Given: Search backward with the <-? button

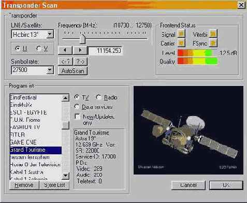Looking at the screenshot, I should [x=65, y=62].
